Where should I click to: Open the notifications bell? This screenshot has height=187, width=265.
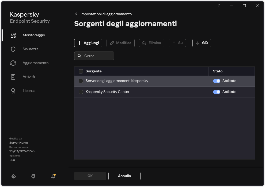tap(53, 177)
